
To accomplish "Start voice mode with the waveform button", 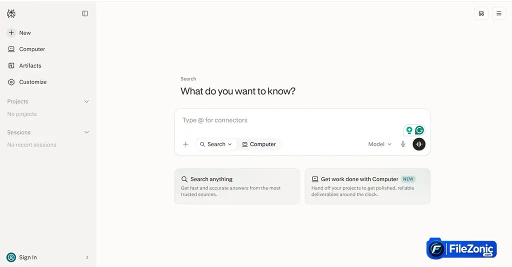I will [419, 144].
